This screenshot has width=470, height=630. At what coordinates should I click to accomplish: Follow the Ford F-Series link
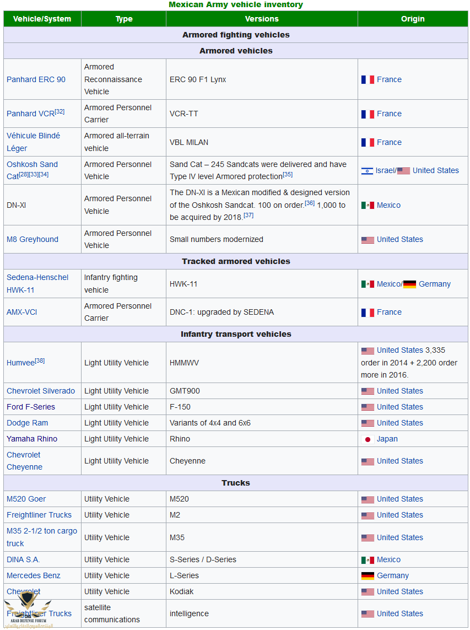click(30, 407)
